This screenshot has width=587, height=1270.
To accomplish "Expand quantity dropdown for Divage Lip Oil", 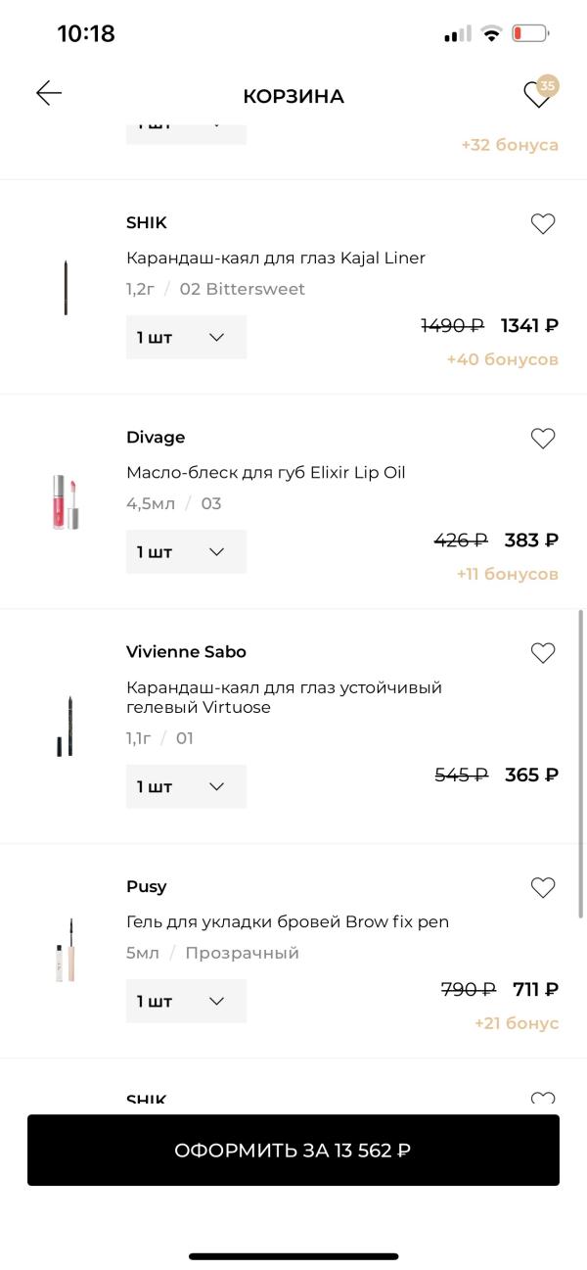I will tap(186, 552).
